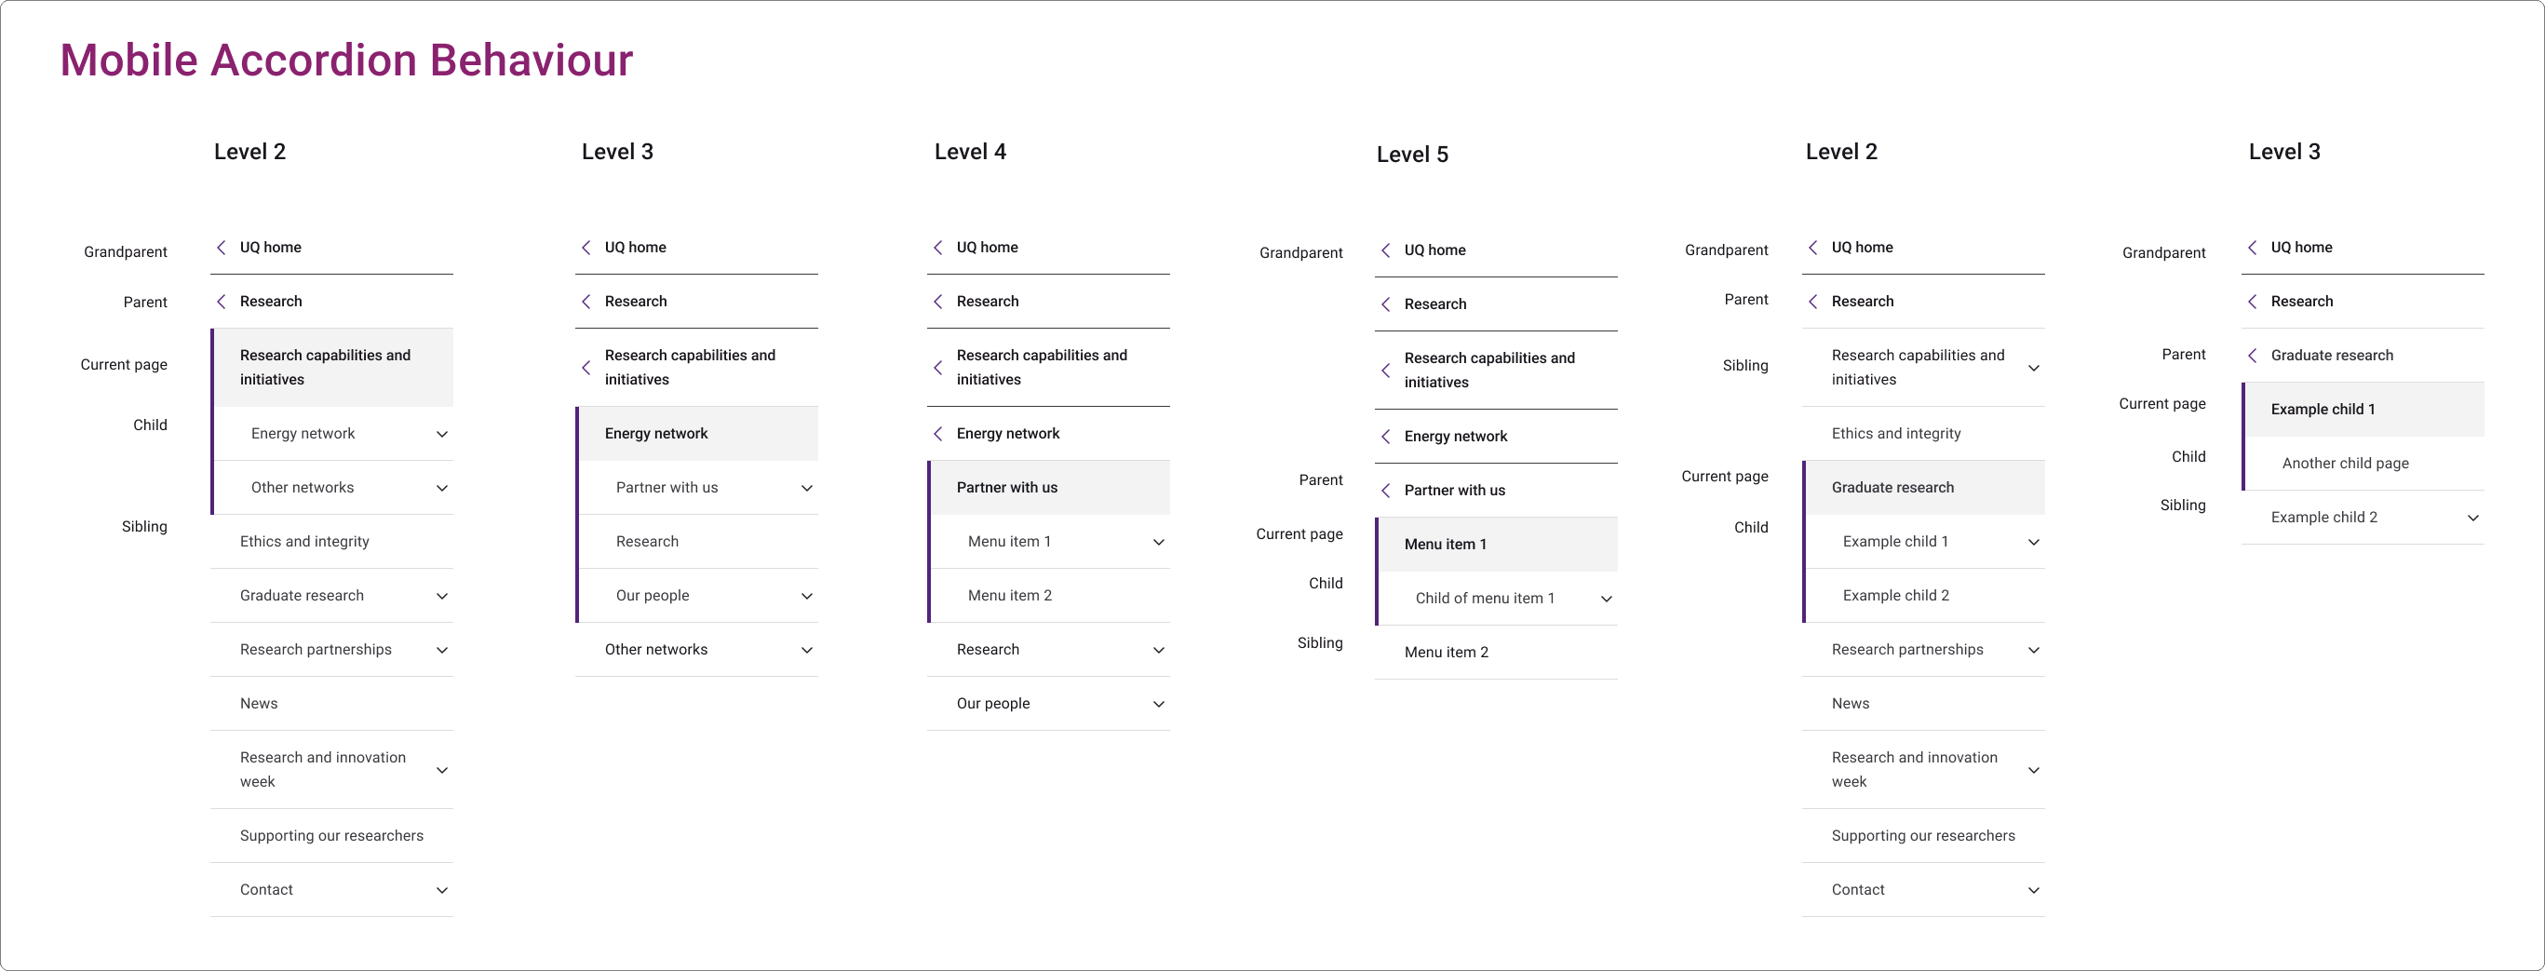Click back chevron beside Partner with us
The height and width of the screenshot is (971, 2545).
(1385, 491)
